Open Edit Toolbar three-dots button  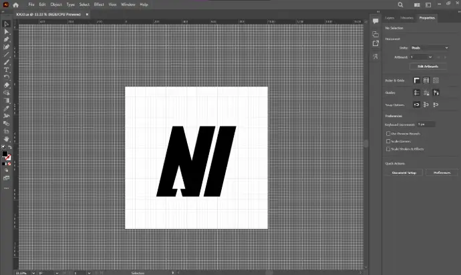tap(6, 188)
